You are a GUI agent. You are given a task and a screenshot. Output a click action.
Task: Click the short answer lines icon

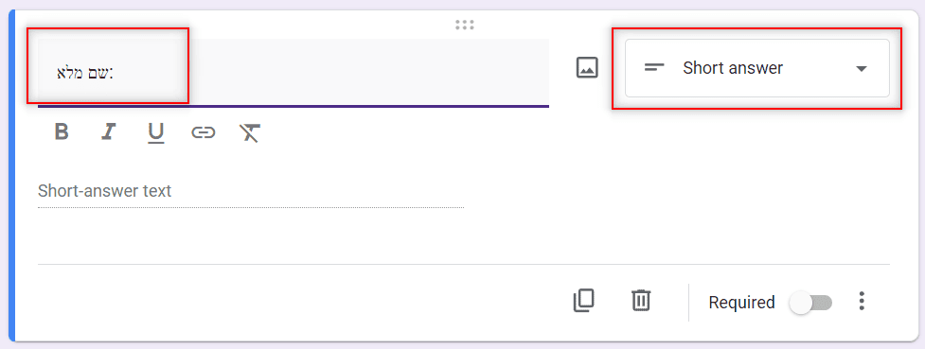(654, 68)
